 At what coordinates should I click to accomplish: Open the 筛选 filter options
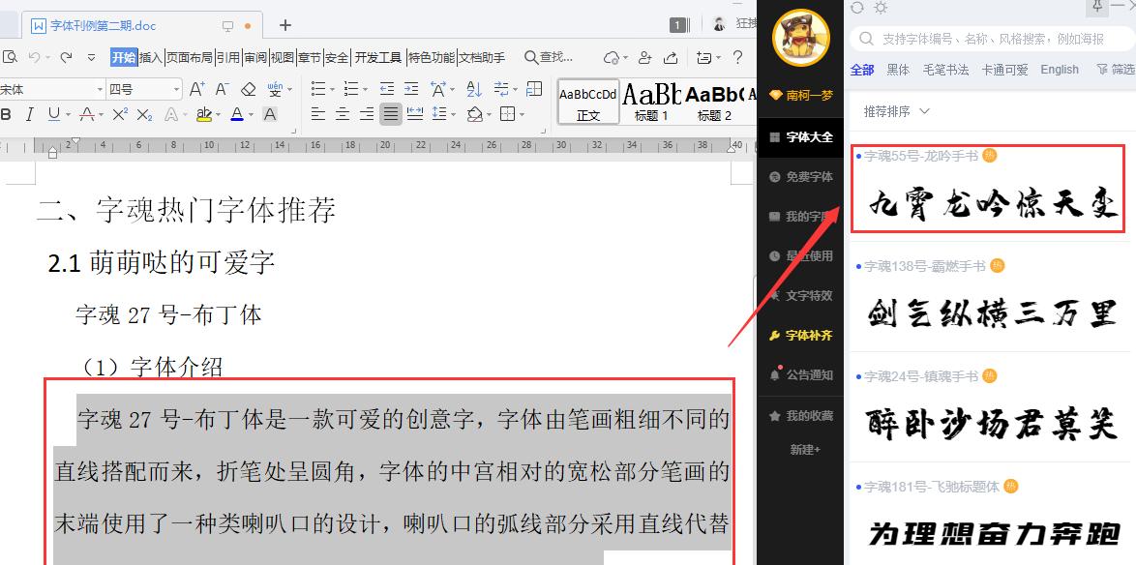coord(1116,70)
